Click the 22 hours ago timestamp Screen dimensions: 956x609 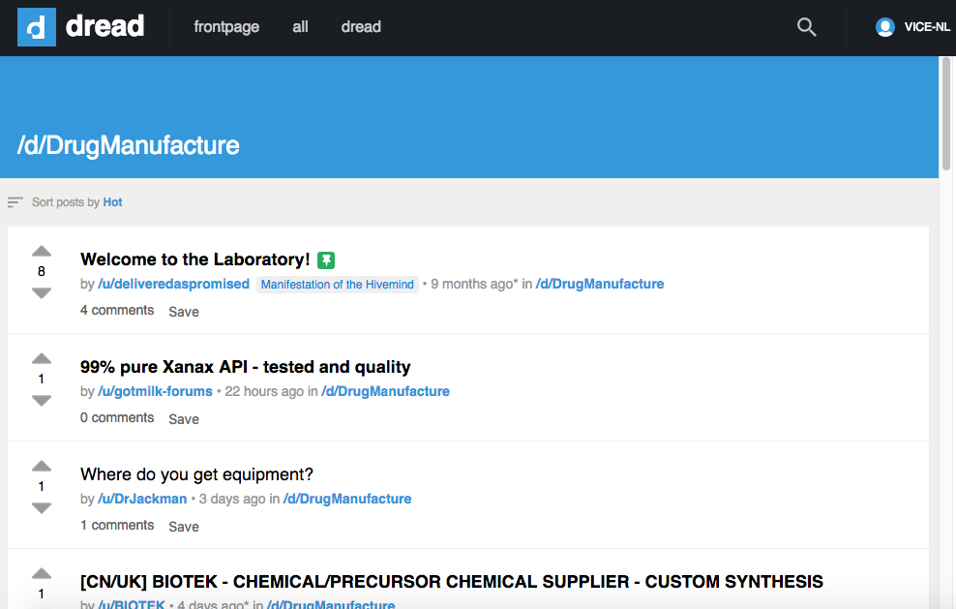(264, 391)
